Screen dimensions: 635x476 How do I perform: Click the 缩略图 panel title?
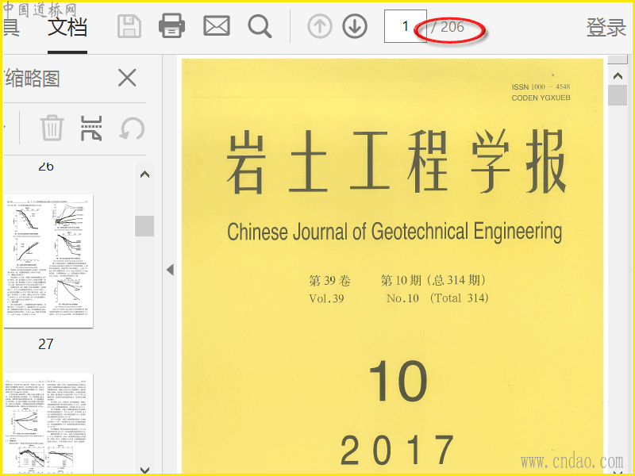[x=33, y=78]
